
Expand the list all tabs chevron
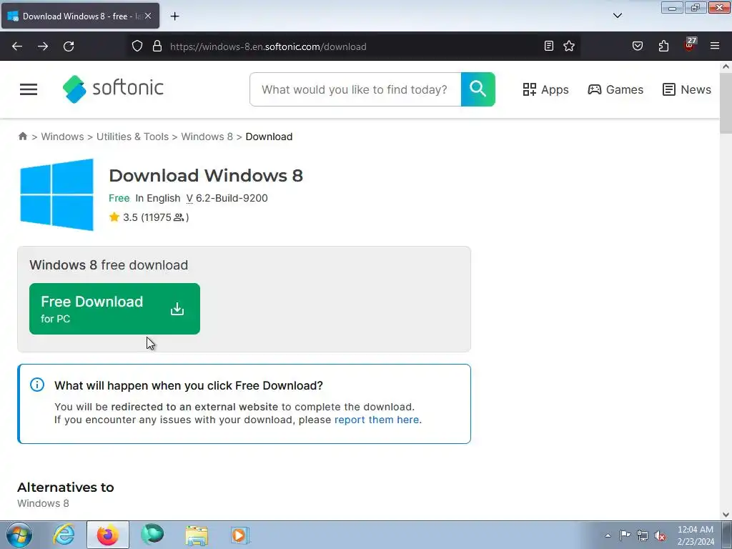tap(618, 16)
